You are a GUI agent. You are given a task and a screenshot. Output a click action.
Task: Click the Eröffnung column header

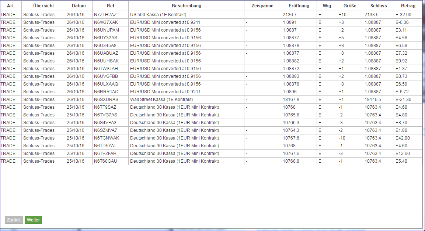click(x=299, y=6)
